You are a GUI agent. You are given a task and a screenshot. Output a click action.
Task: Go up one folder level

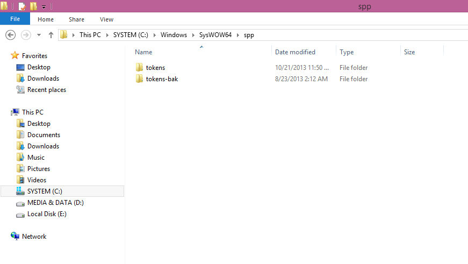(x=51, y=35)
